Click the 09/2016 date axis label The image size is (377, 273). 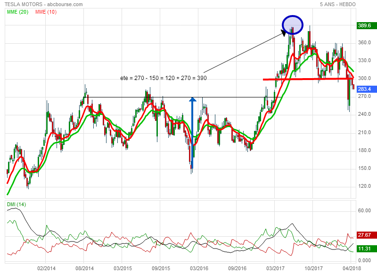click(x=237, y=268)
